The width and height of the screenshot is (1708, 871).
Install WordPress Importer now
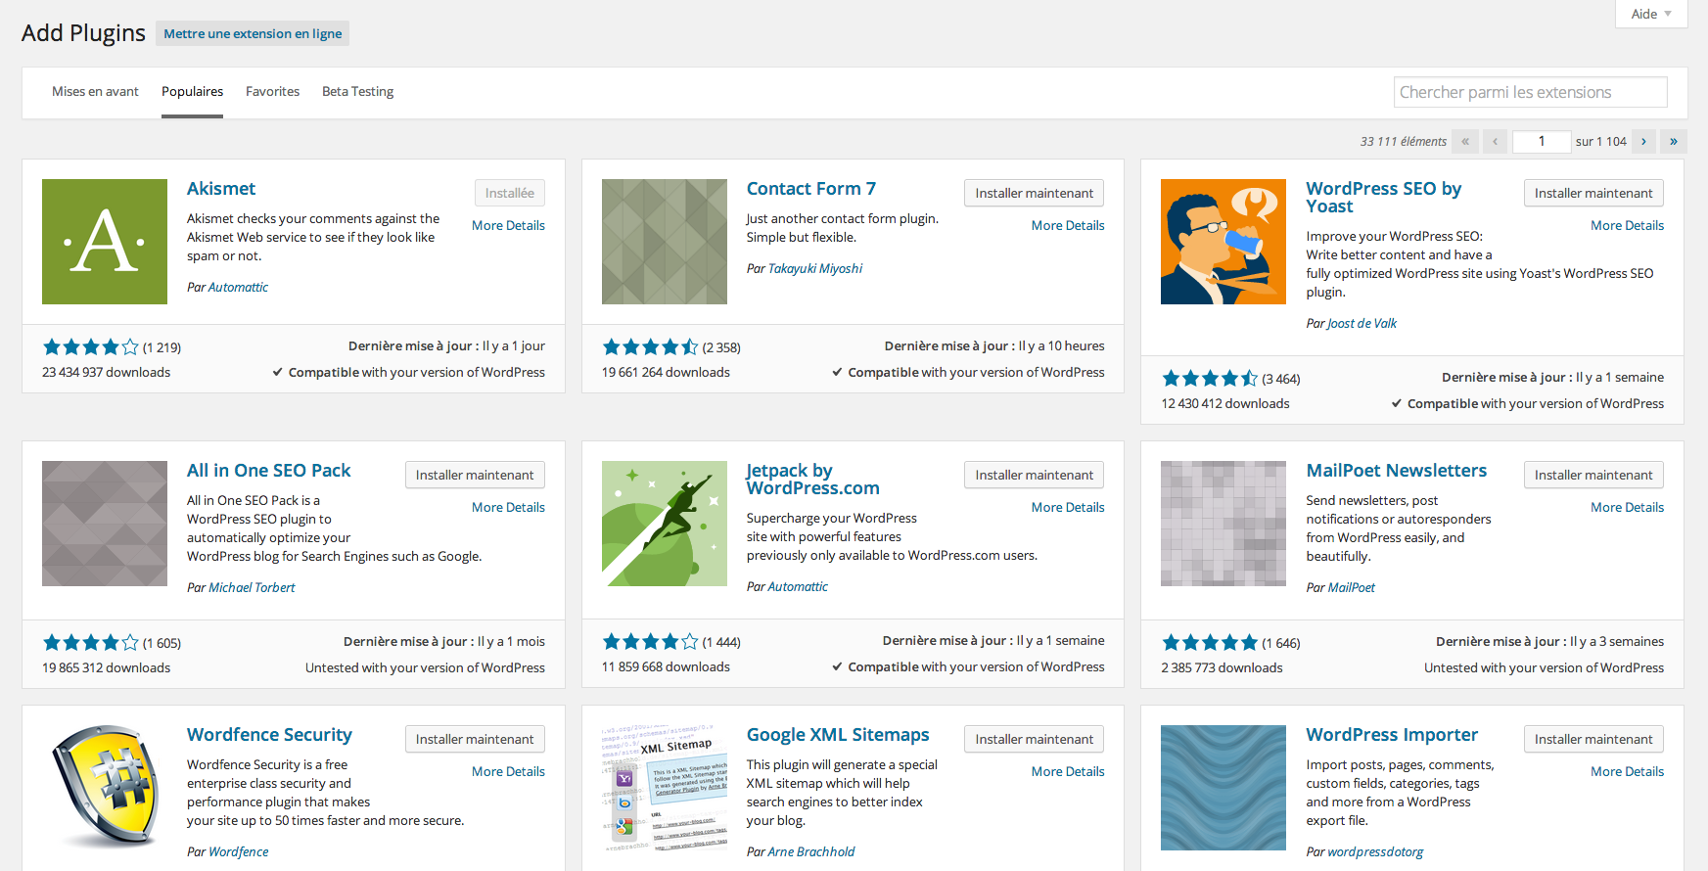point(1593,739)
